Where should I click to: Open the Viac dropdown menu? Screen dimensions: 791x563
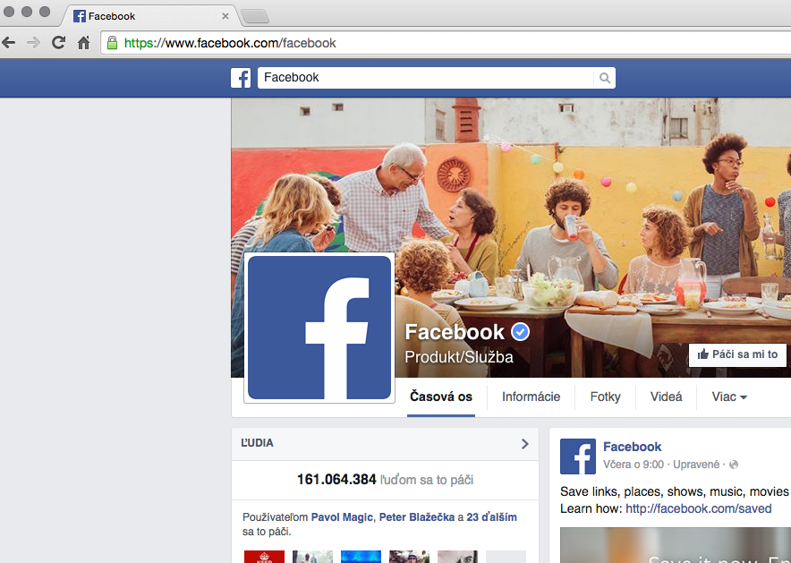pos(729,397)
